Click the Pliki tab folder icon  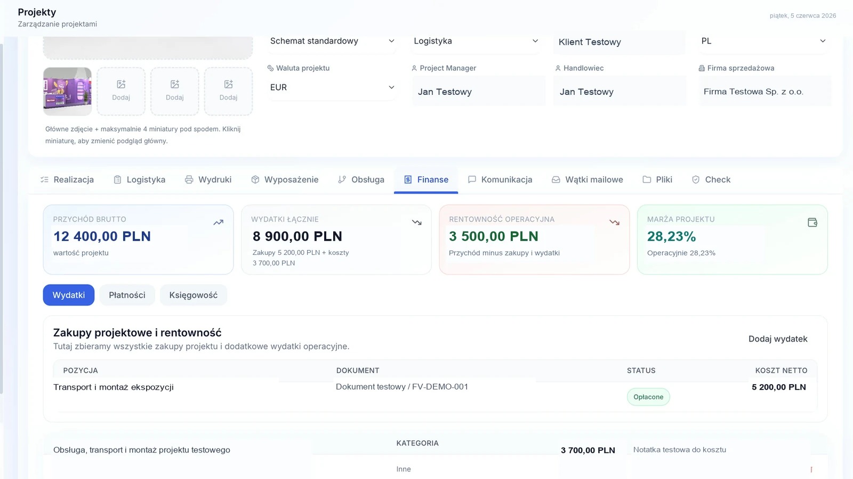click(x=647, y=180)
